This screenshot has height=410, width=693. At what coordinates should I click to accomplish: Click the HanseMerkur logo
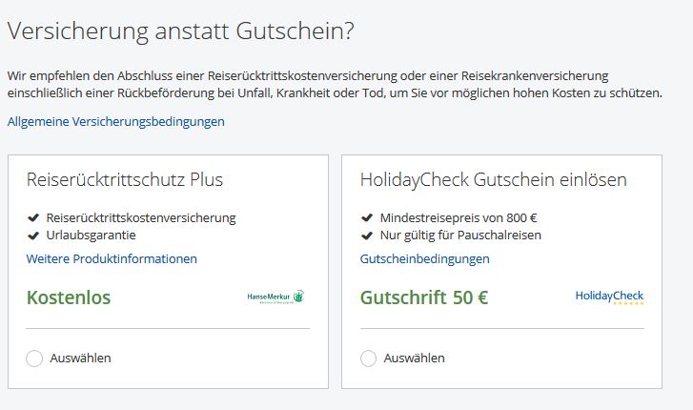(x=275, y=297)
